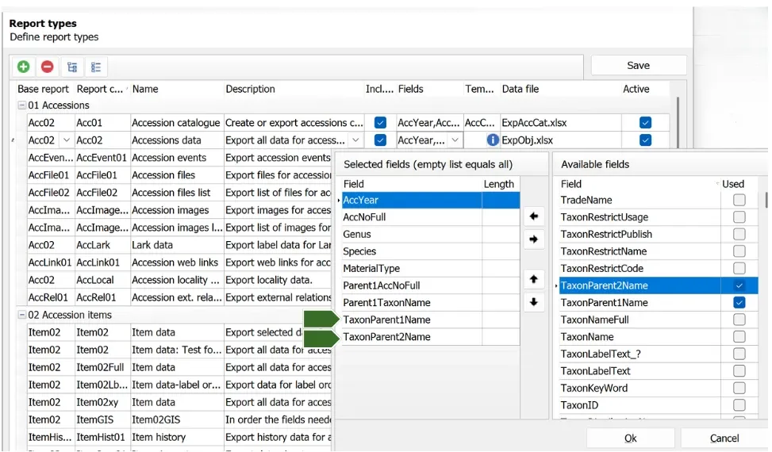
Task: Click the Description column header
Action: 250,89
